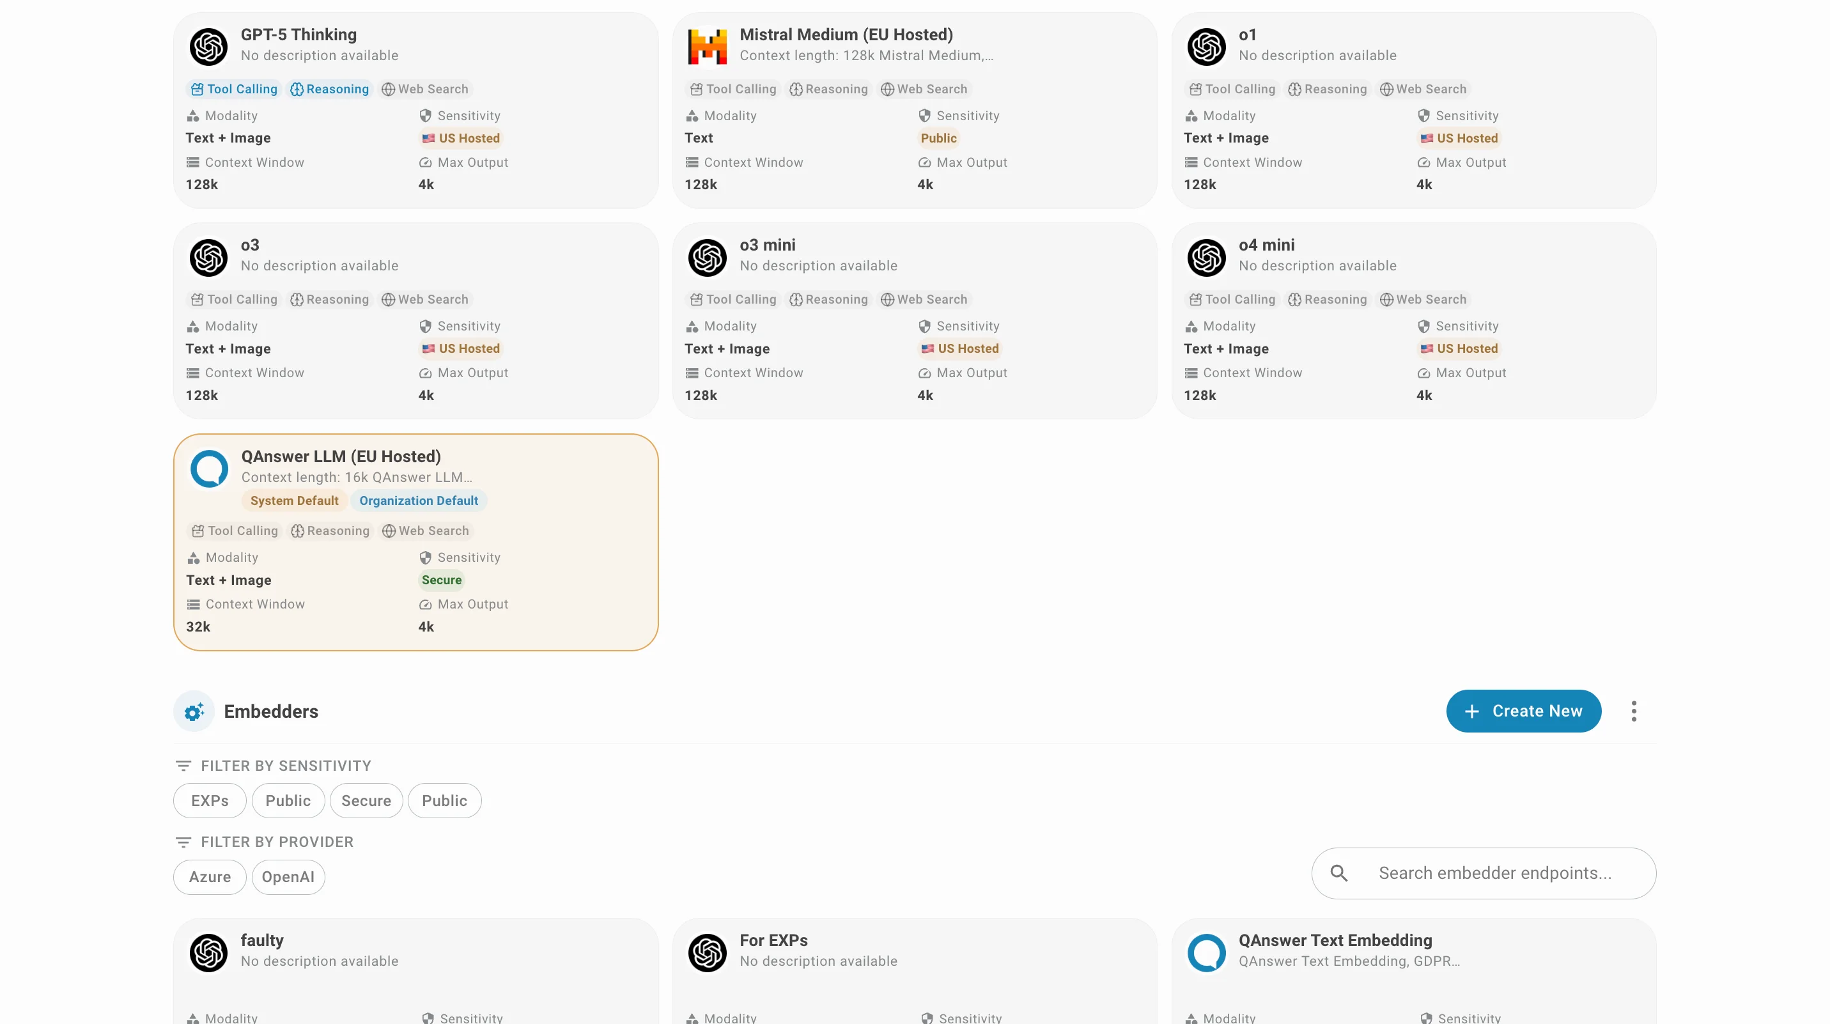Select the o3 mini model title

pyautogui.click(x=767, y=245)
